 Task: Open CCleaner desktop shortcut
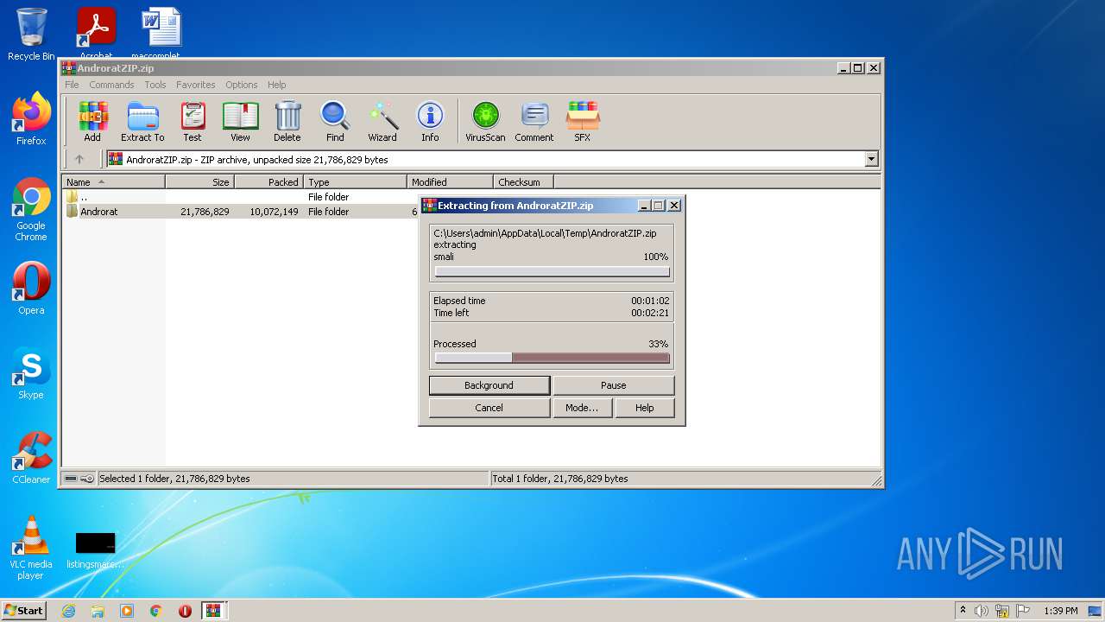click(31, 458)
